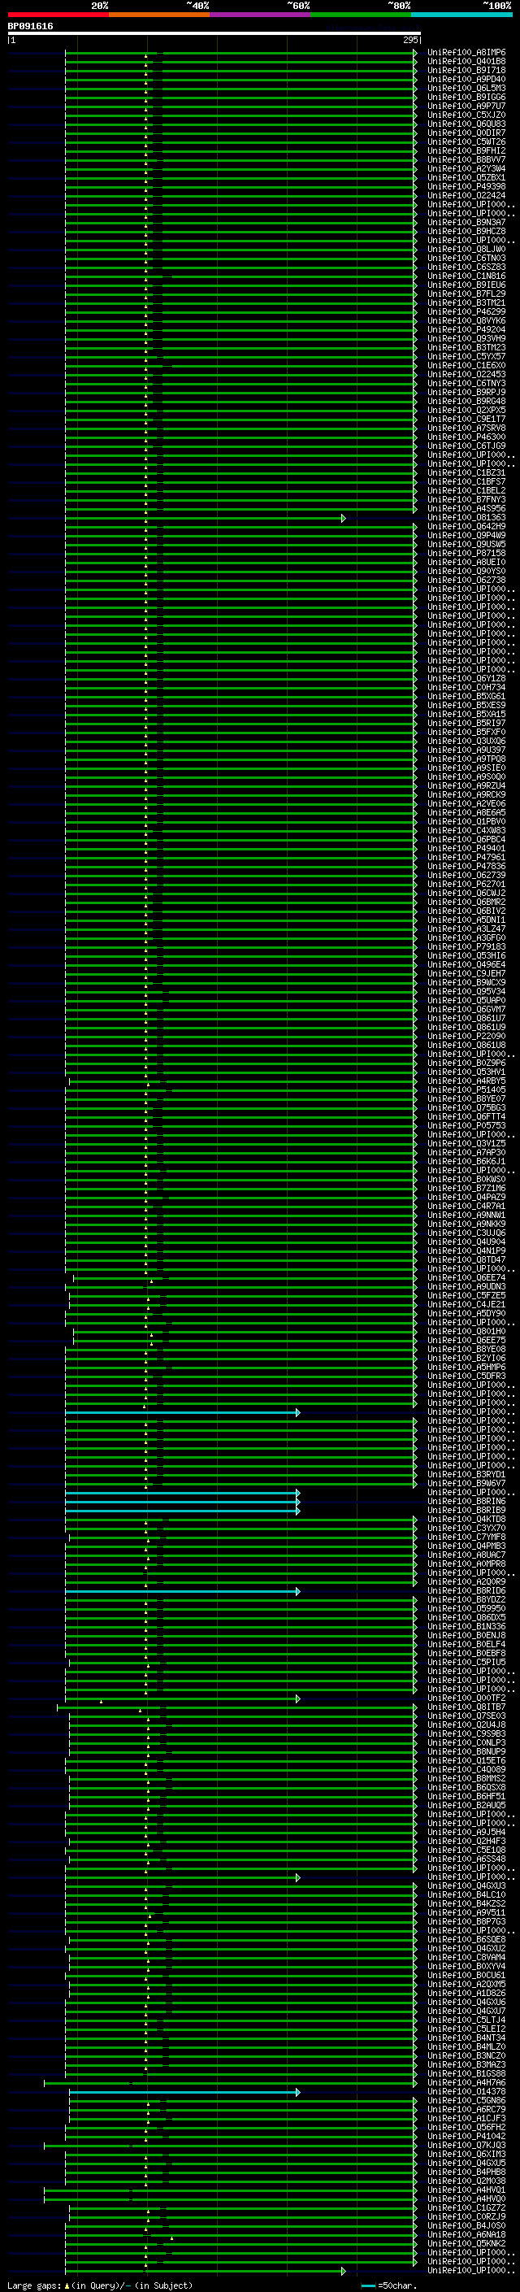The image size is (520, 2292).
Task: Open hit UniRef100_O81363
Action: (466, 518)
